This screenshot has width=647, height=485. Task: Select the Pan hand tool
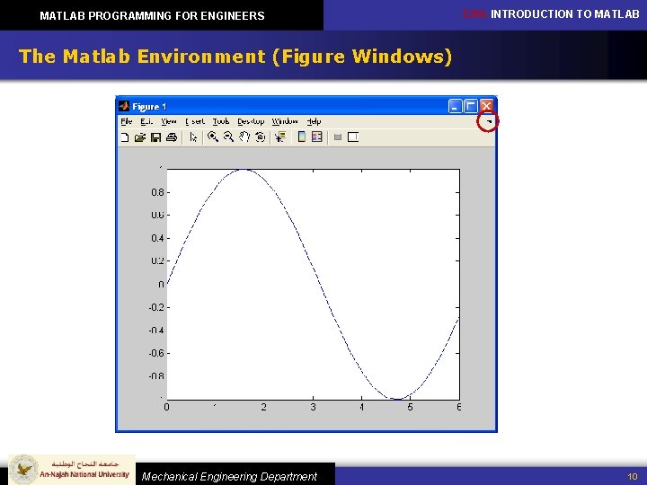pos(244,137)
